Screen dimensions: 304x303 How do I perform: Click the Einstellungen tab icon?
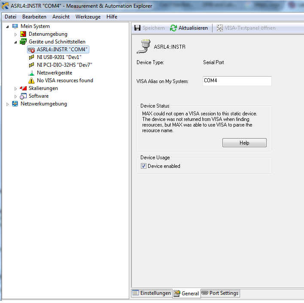135,293
